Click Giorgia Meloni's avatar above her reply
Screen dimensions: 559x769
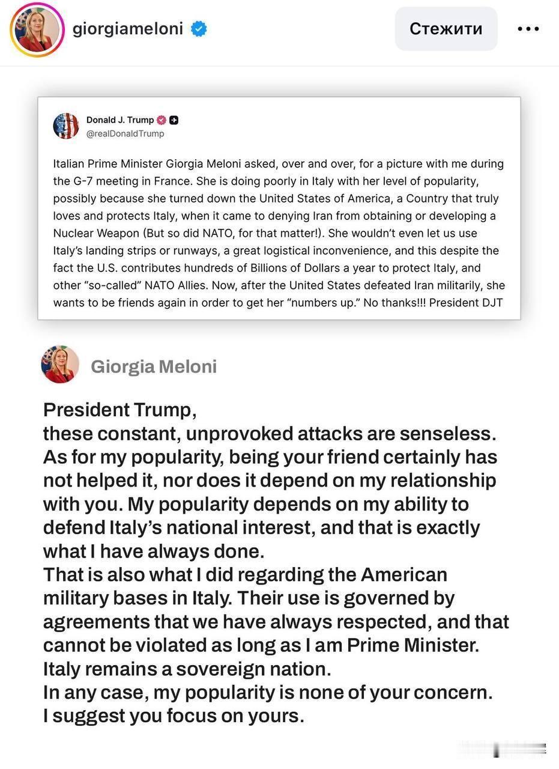(x=60, y=365)
